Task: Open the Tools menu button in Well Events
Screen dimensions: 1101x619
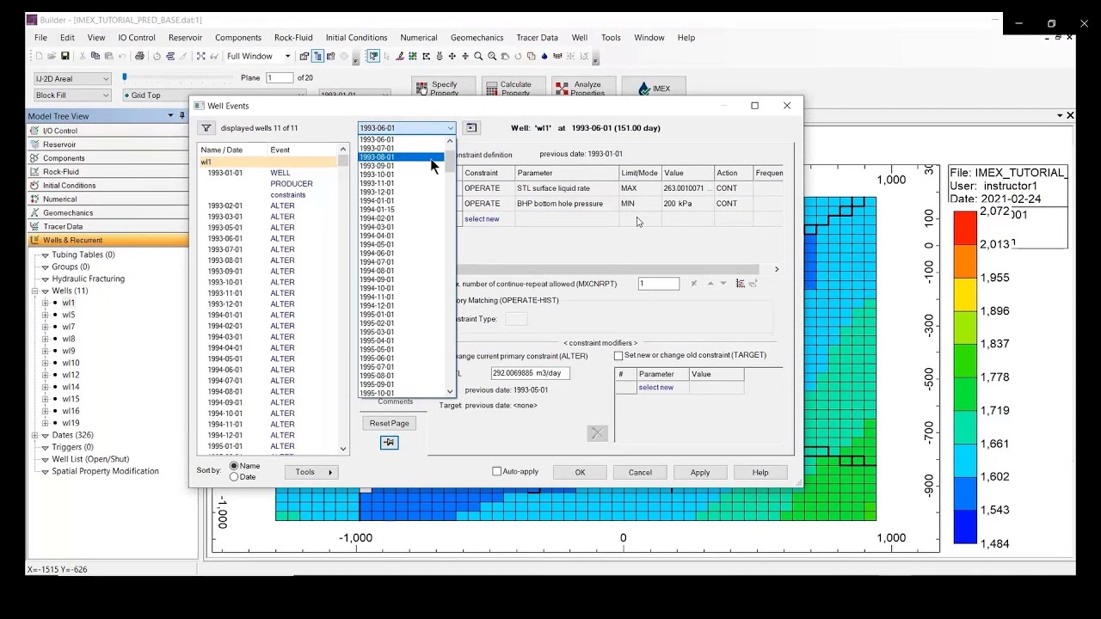Action: click(x=311, y=472)
